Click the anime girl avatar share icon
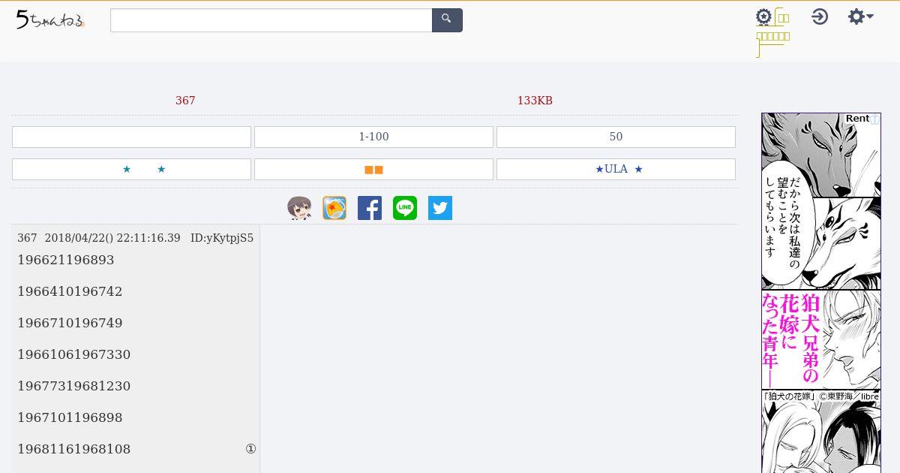The height and width of the screenshot is (473, 900). 299,208
